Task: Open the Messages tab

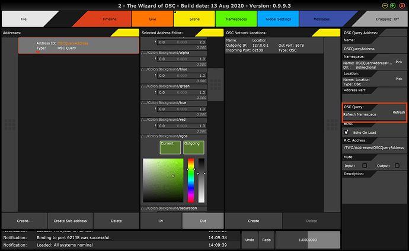Action: (321, 19)
